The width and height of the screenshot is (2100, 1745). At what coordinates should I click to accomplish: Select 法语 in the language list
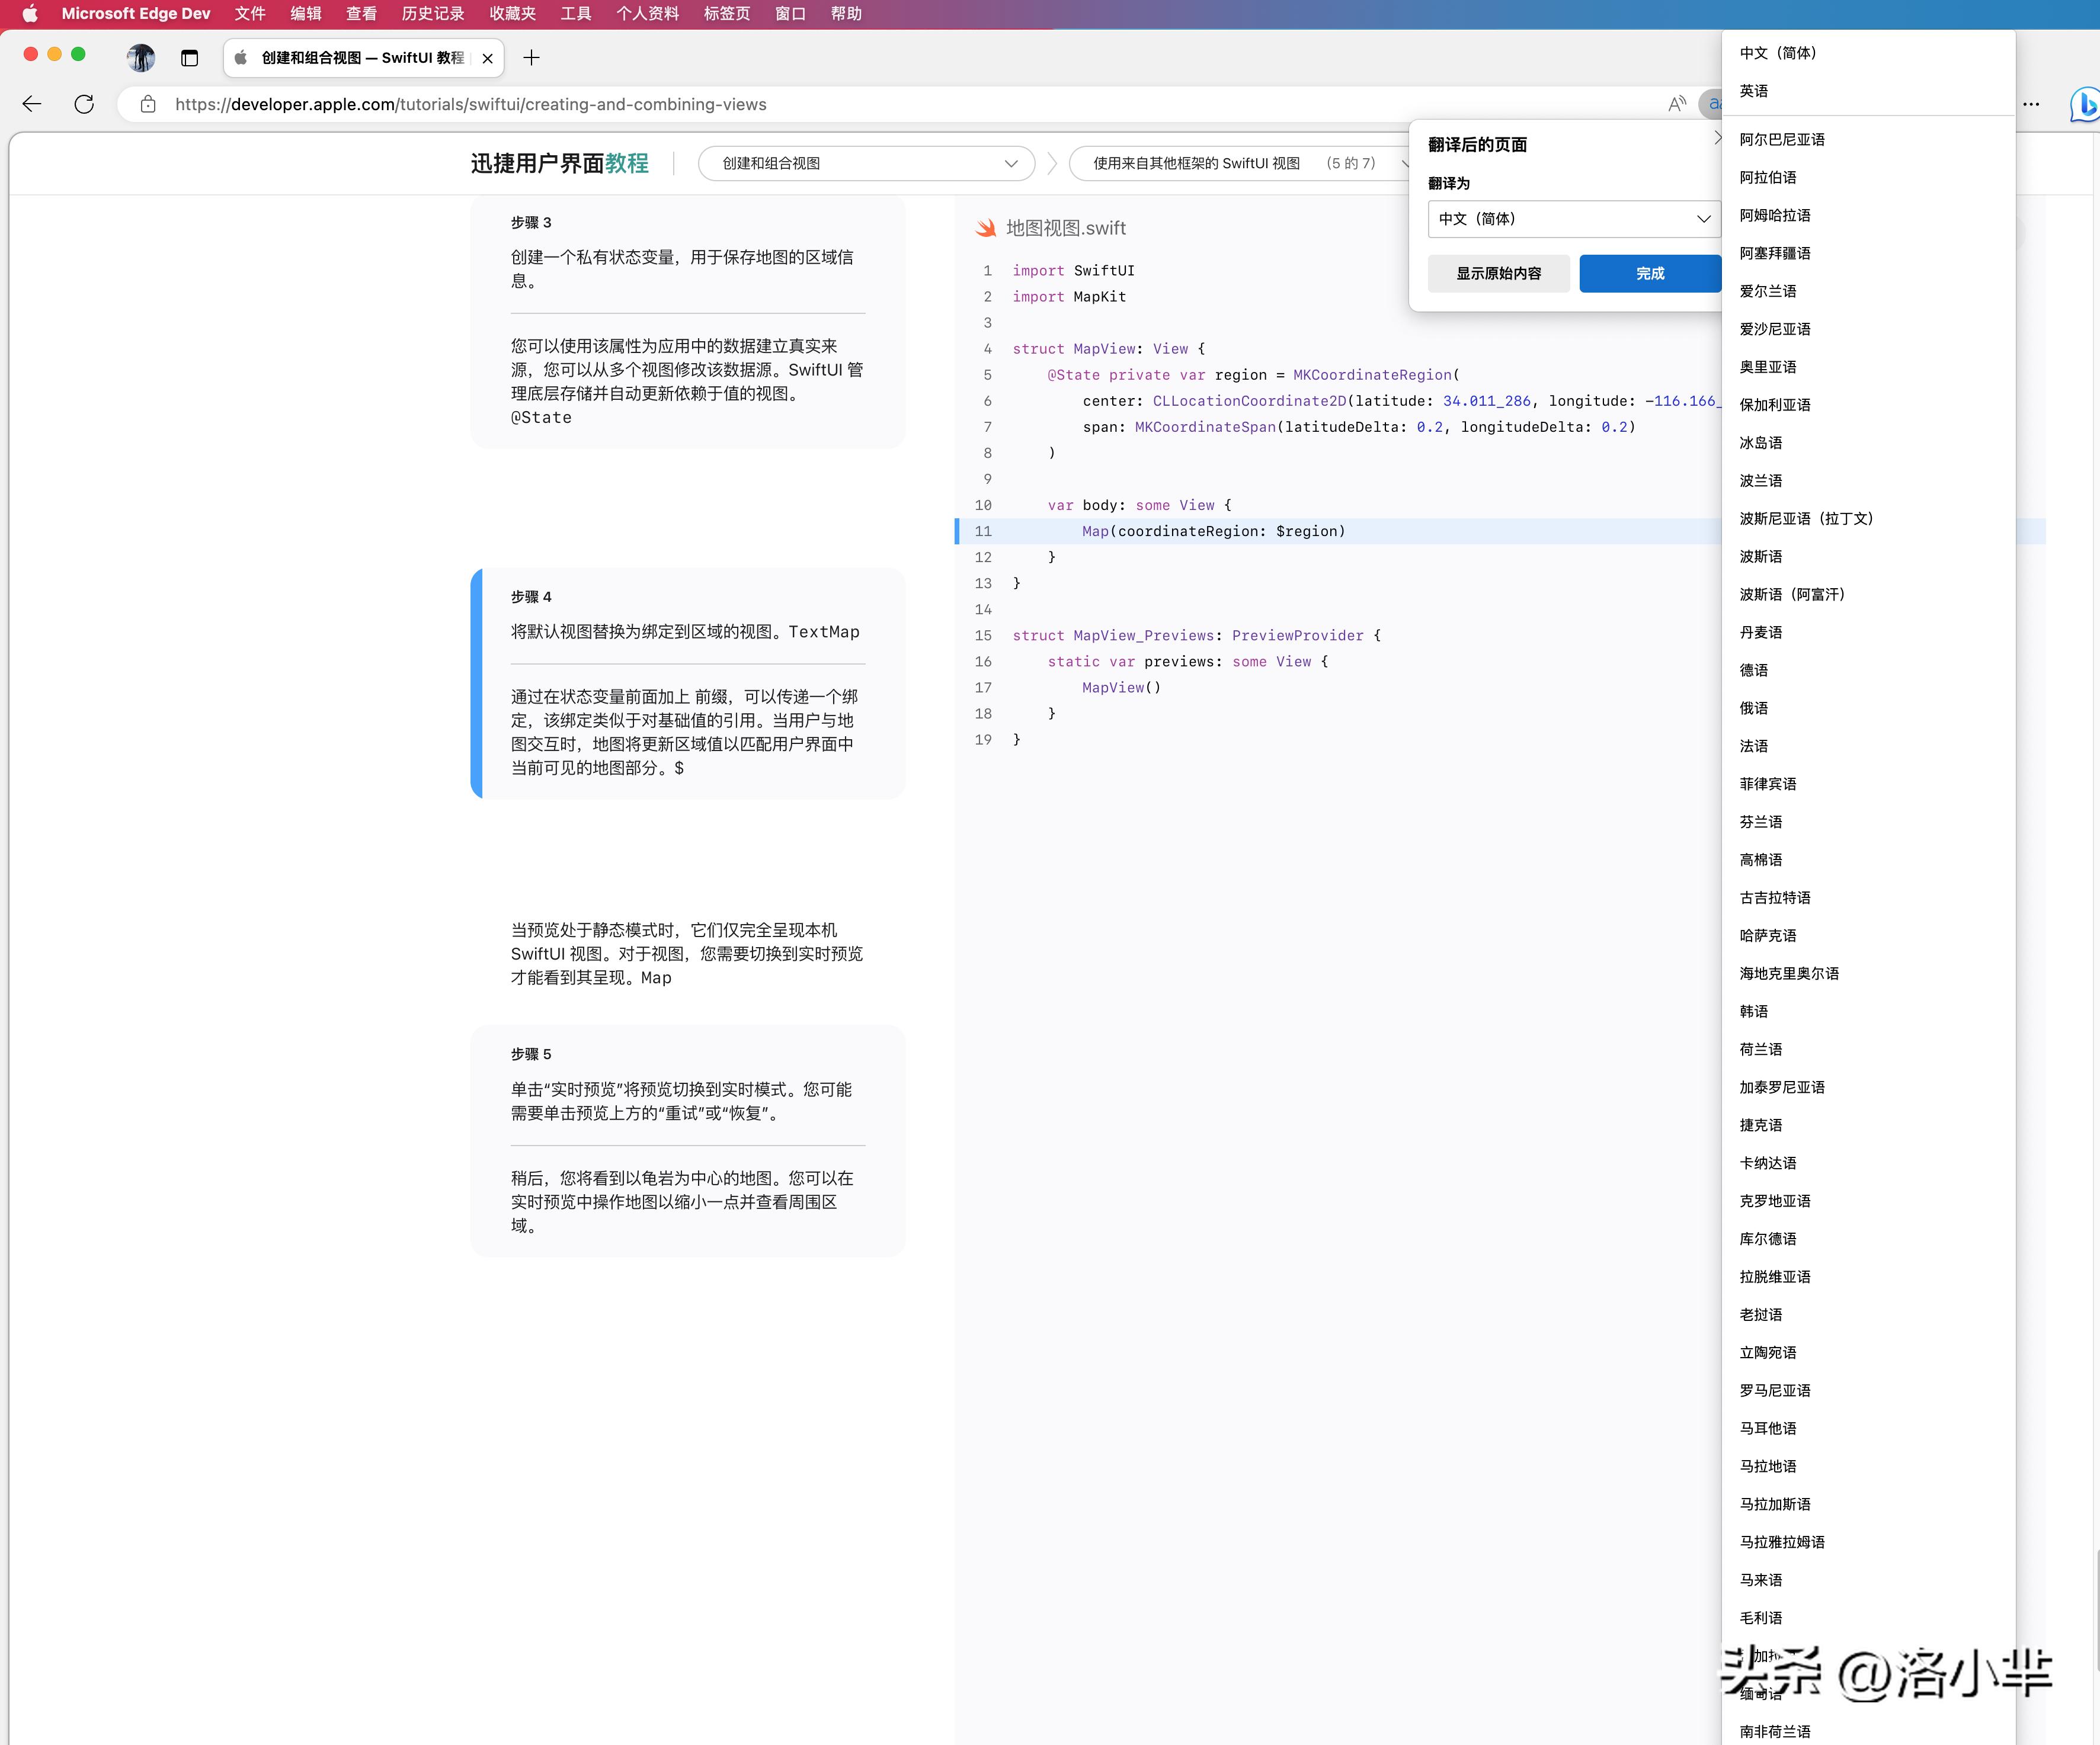click(x=1754, y=746)
